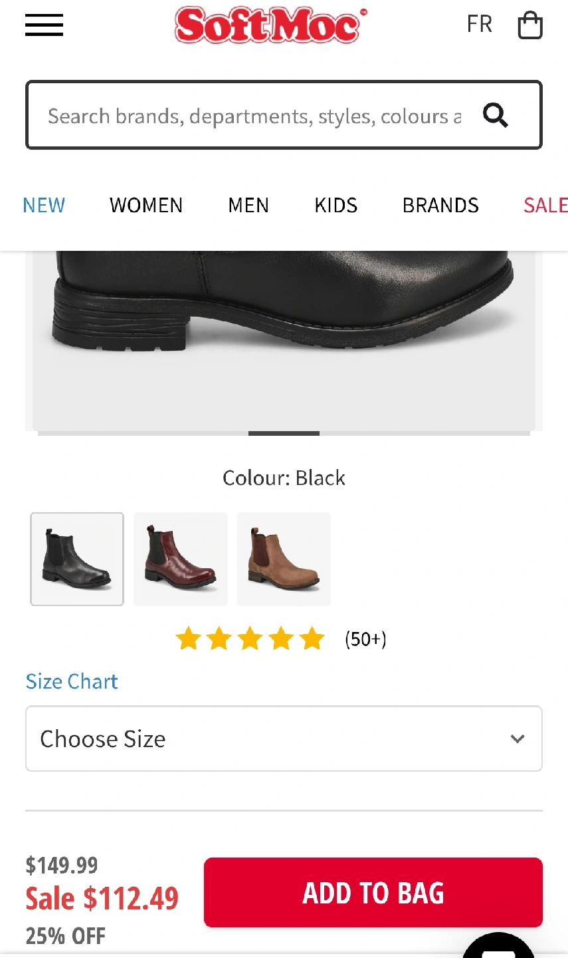568x958 pixels.
Task: Select the tan boot colour swatch
Action: [284, 559]
